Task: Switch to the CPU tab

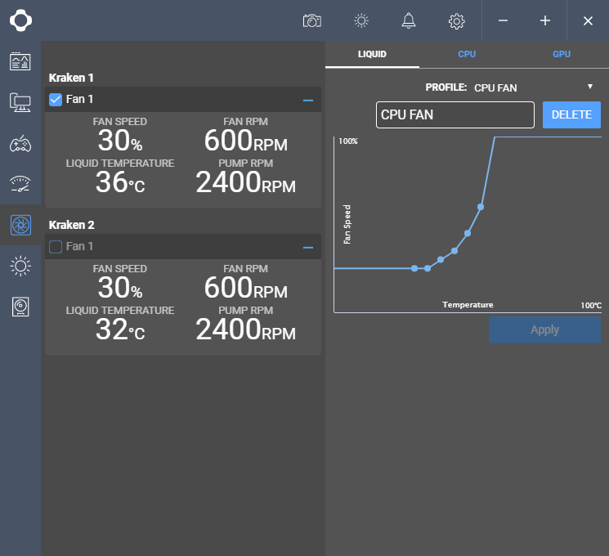Action: coord(467,54)
